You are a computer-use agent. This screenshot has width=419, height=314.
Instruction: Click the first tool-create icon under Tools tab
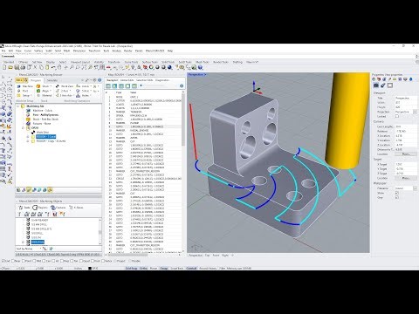coord(19,214)
